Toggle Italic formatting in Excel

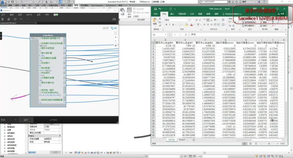(x=169, y=25)
